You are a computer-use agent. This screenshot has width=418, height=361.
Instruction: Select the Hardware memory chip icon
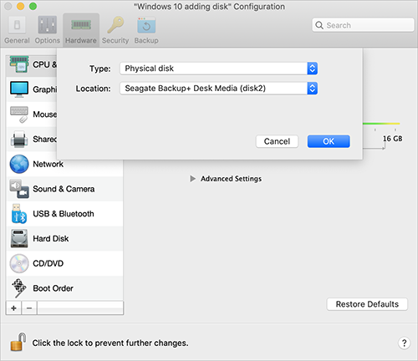(81, 25)
